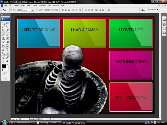Open the File menu

click(x=5, y=6)
